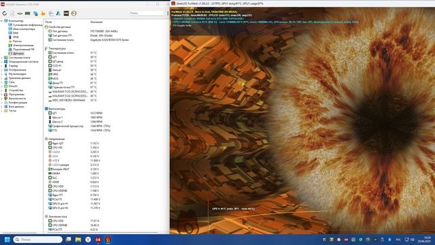Select the Напряжения group heading
Viewport: 435px width, 245px height.
[54, 139]
